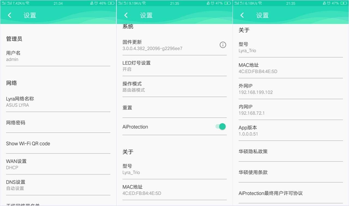Tap 设置 title next to 21:34 screen's back arrow
The width and height of the screenshot is (349, 206).
30,15
